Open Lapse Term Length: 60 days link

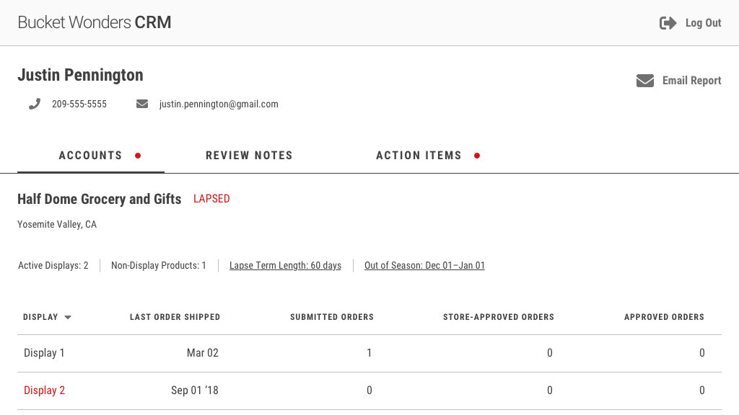pos(285,265)
